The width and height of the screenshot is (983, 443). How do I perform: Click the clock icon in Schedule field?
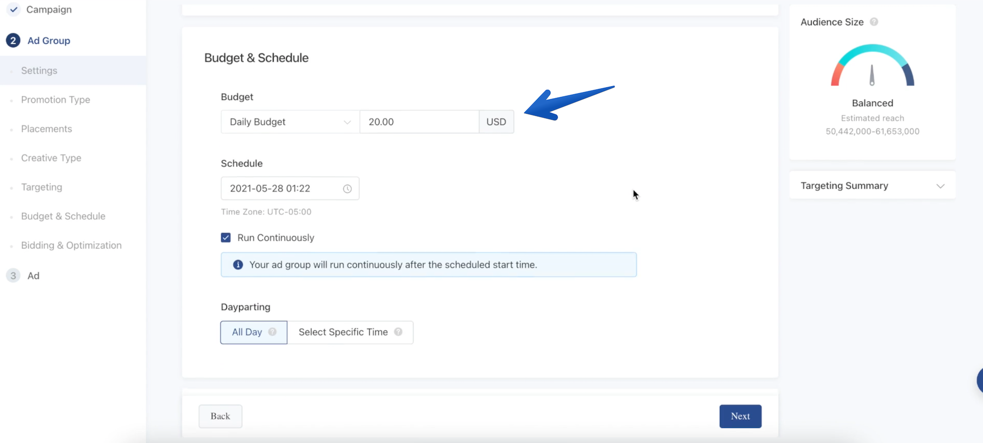coord(347,189)
